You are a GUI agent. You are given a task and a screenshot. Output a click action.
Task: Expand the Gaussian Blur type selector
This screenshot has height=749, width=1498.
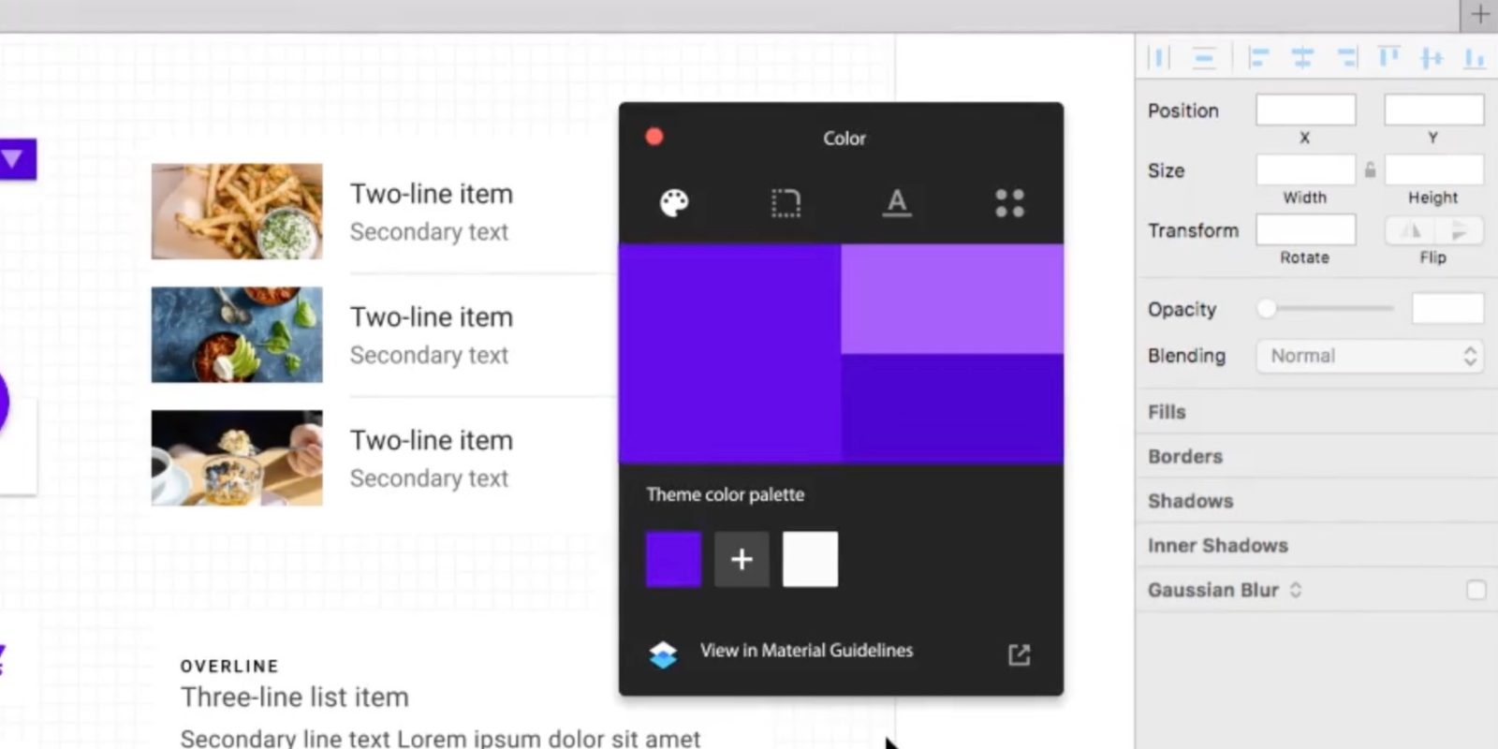(1296, 590)
